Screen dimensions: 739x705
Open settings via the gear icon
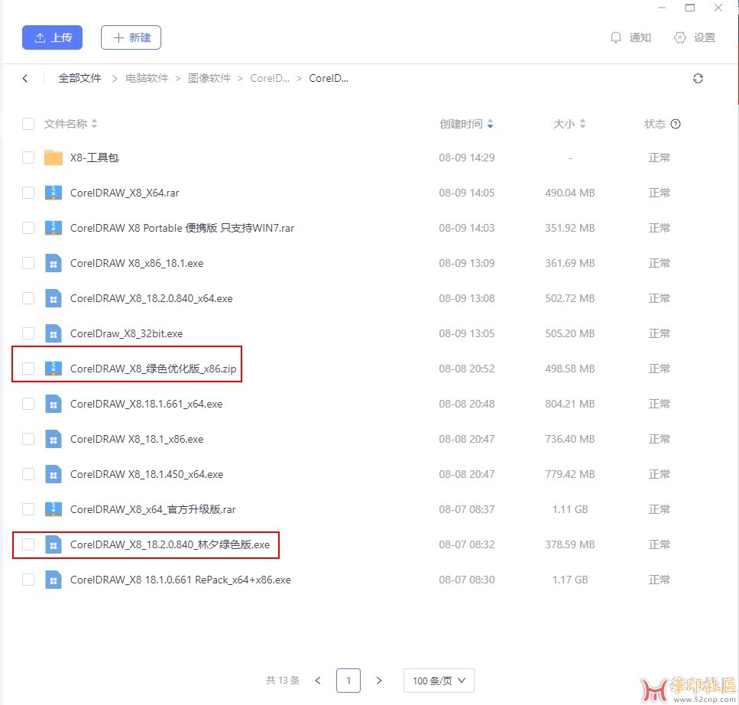(679, 37)
